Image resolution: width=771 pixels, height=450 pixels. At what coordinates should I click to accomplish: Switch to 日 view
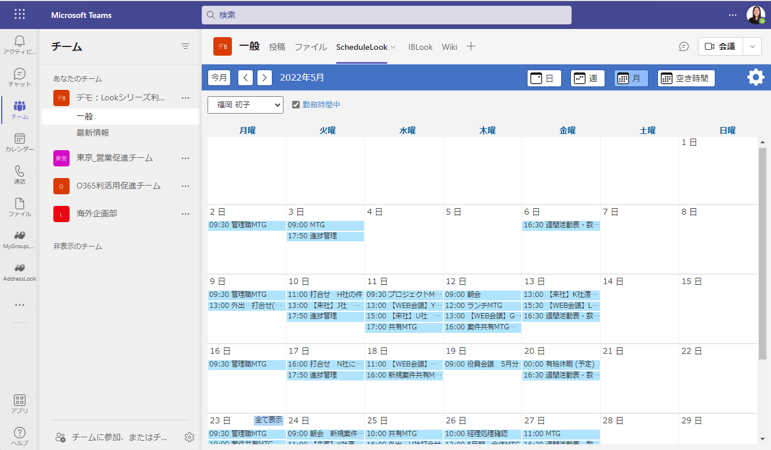coord(544,78)
